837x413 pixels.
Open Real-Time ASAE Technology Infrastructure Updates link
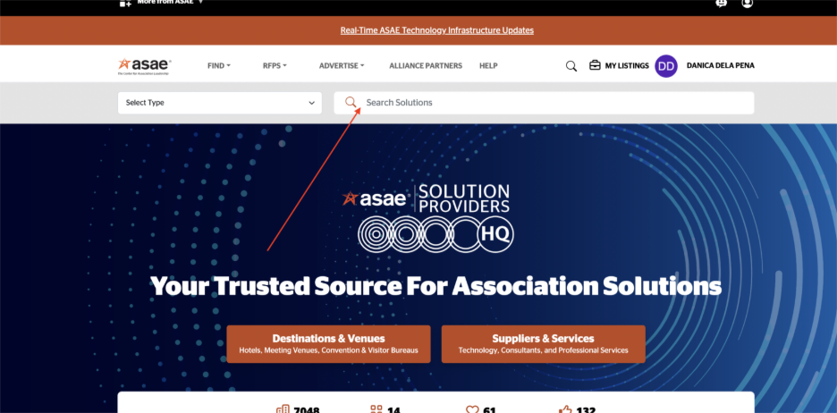436,30
